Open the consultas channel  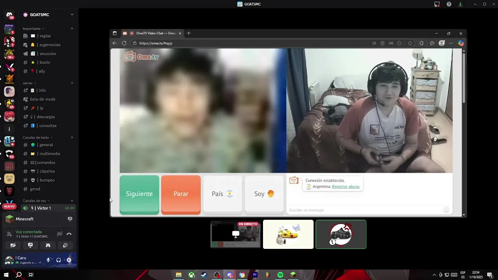pos(49,126)
